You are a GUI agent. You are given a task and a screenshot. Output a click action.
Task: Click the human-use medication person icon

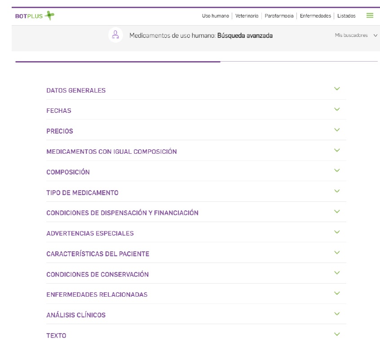(115, 35)
